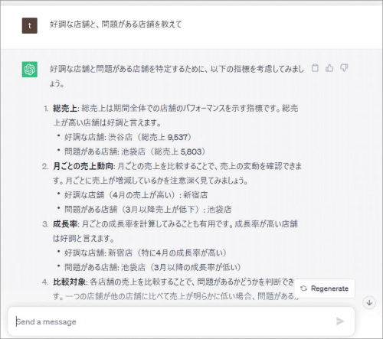Screen dimensions: 383x339
Task: Copy the response with the clipboard icon
Action: click(x=315, y=68)
